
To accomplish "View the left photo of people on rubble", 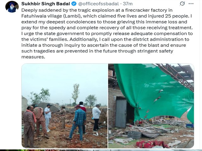I will click(x=65, y=106).
